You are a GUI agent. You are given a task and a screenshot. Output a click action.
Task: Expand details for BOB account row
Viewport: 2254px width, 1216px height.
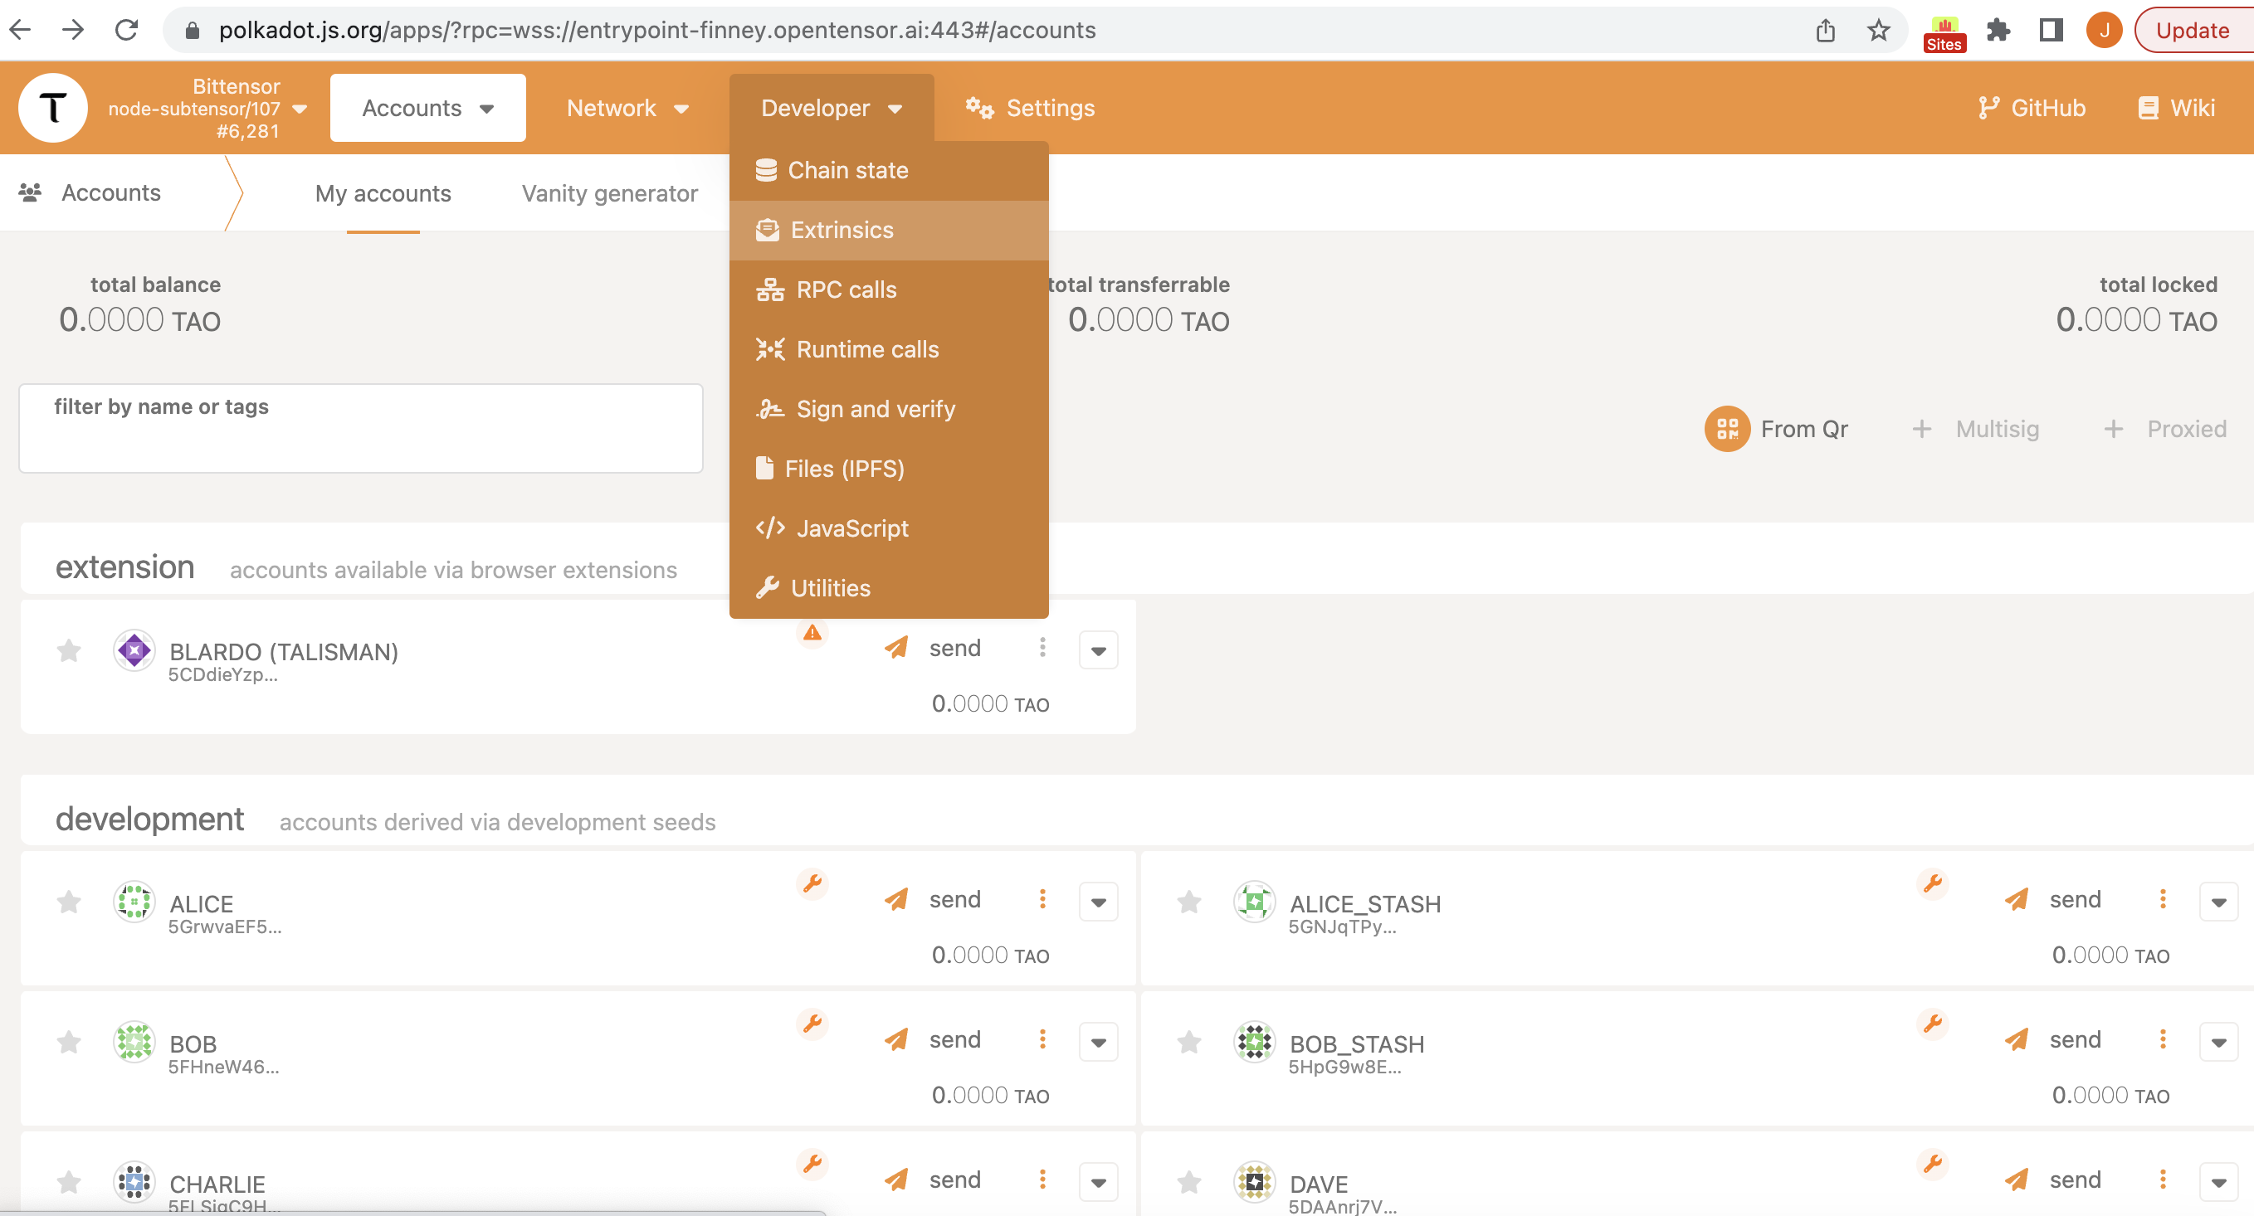point(1098,1041)
